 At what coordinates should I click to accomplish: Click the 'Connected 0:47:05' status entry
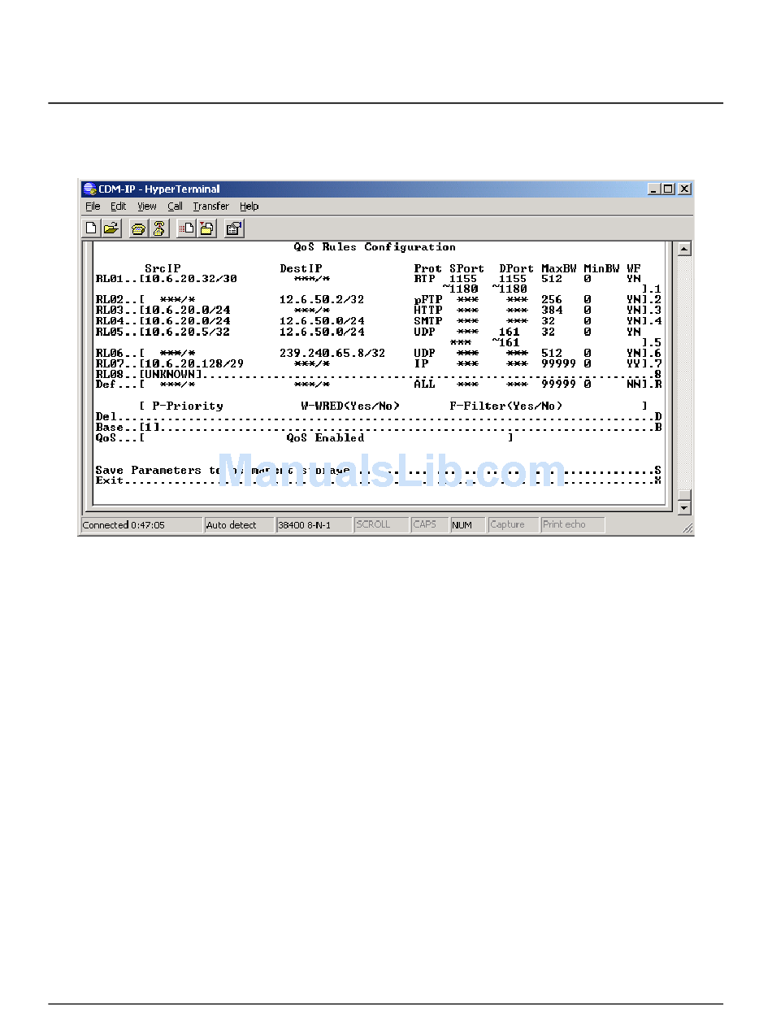141,525
